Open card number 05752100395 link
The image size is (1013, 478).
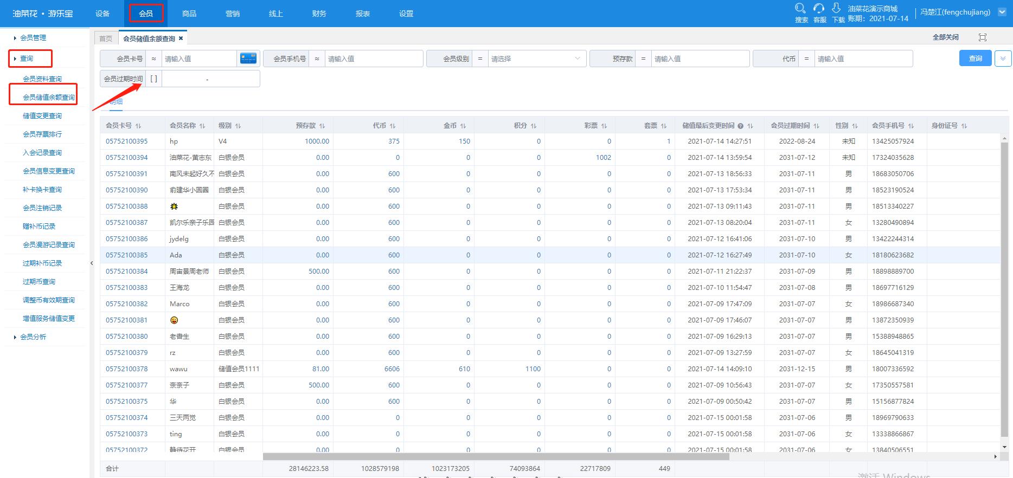pos(126,141)
